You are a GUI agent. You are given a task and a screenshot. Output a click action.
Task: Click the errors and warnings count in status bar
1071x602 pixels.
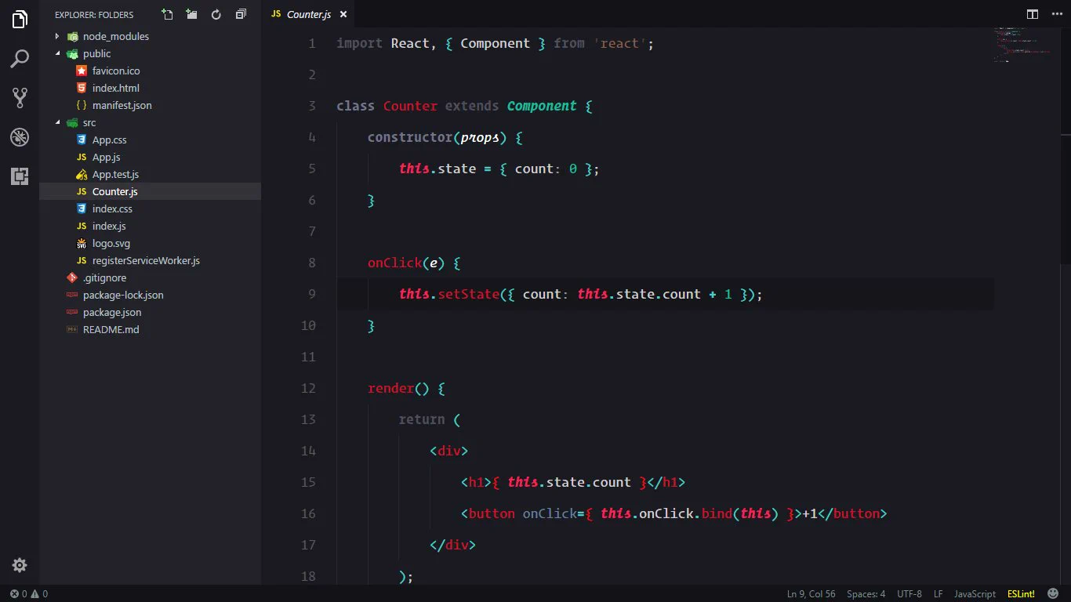pyautogui.click(x=29, y=594)
